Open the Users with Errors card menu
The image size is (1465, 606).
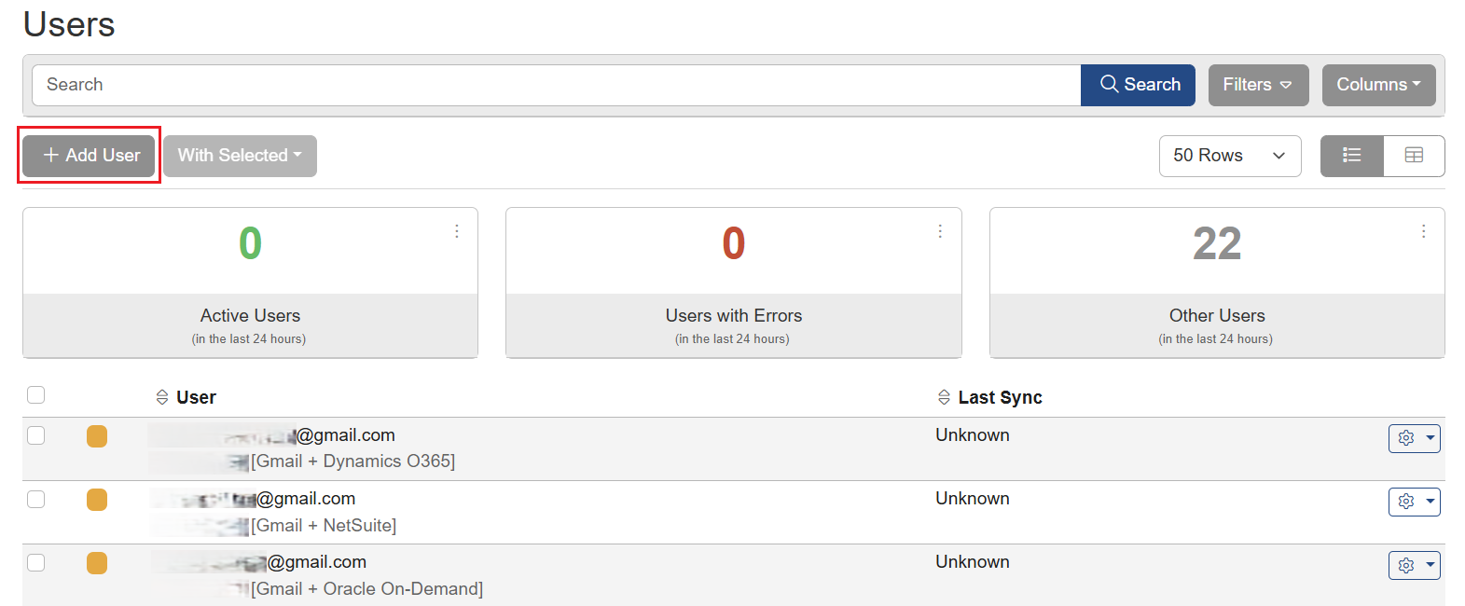click(x=940, y=230)
